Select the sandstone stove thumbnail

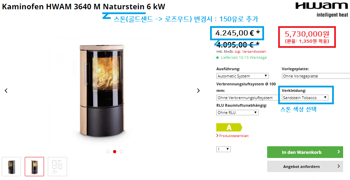(34, 166)
